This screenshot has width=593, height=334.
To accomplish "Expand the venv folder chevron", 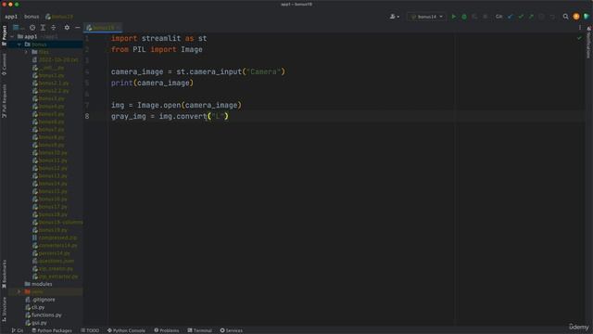I will 19,291.
